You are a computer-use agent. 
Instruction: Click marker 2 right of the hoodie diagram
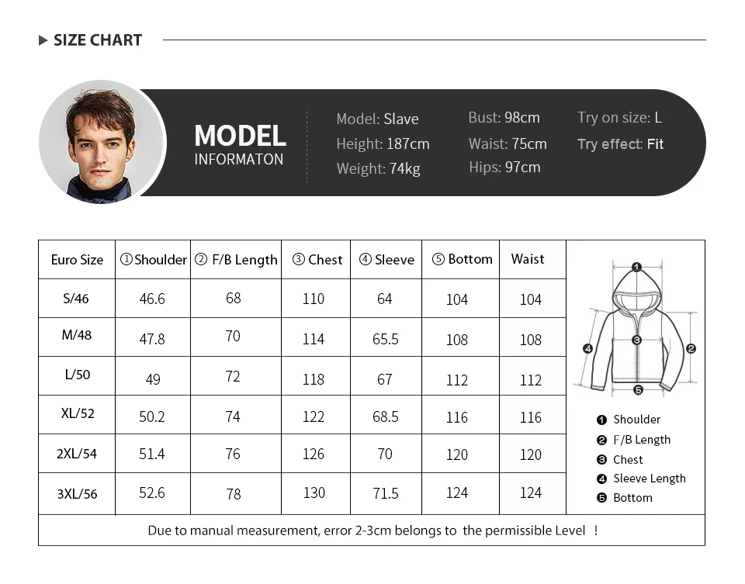pos(691,349)
